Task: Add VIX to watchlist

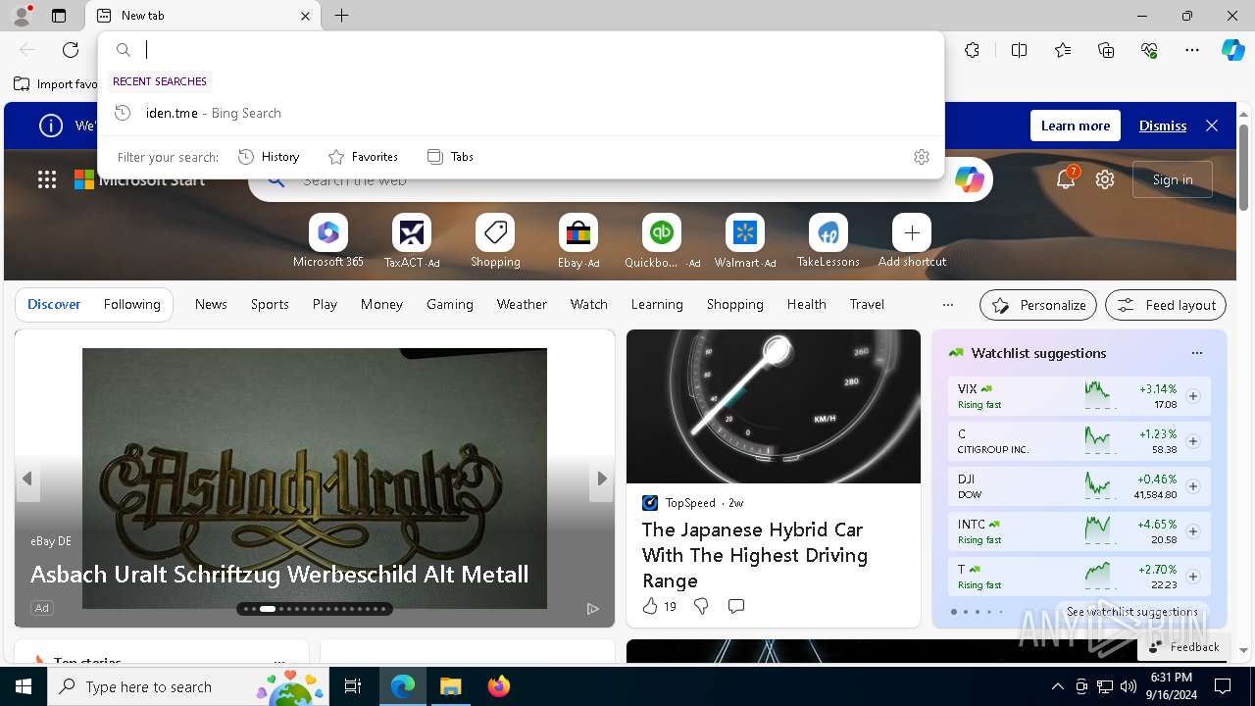Action: coord(1193,396)
